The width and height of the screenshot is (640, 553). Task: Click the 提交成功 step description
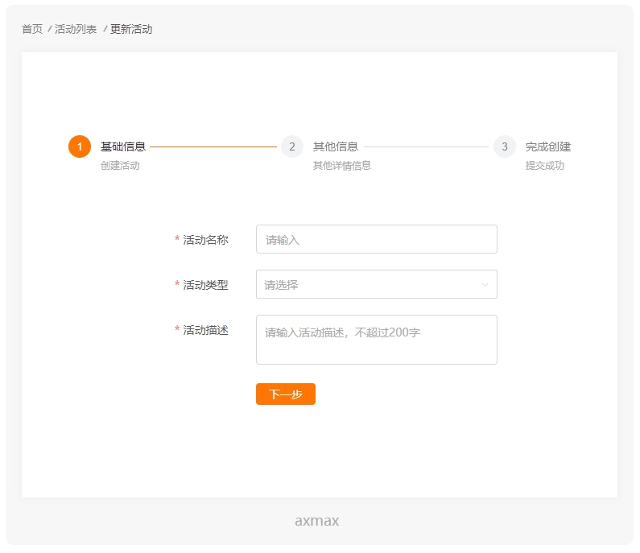tap(545, 165)
